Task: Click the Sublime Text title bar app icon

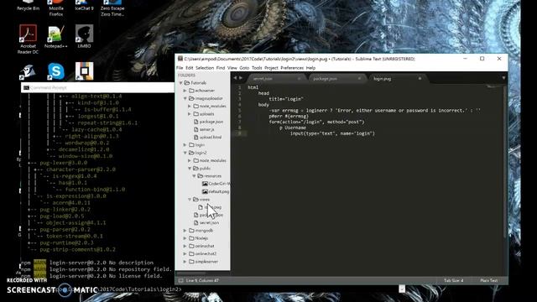Action: 180,59
